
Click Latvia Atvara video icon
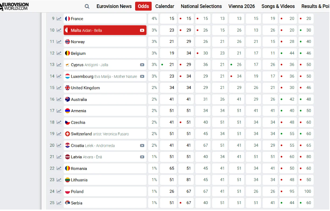142,157
